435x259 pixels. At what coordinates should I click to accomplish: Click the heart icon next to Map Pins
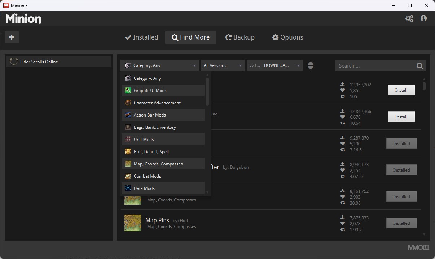342,223
